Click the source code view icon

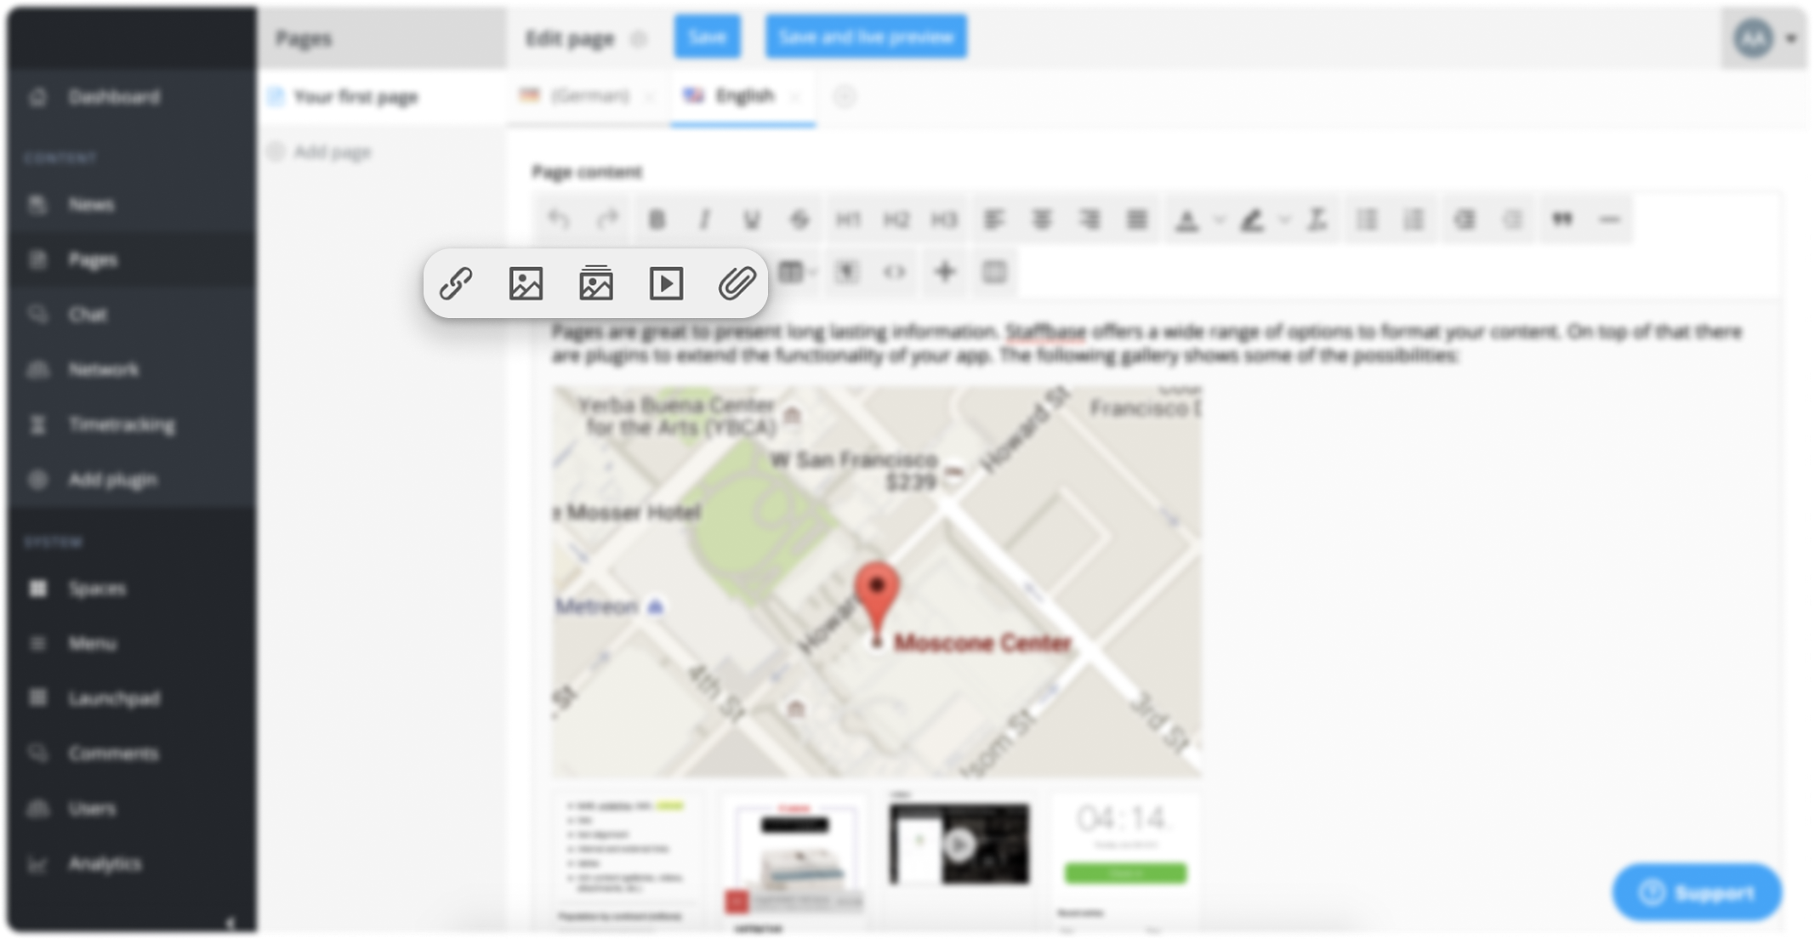click(x=895, y=272)
